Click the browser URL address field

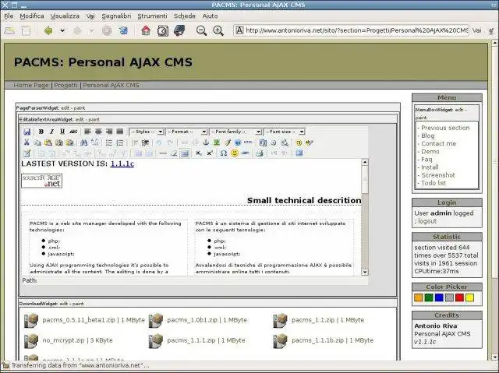(x=351, y=30)
